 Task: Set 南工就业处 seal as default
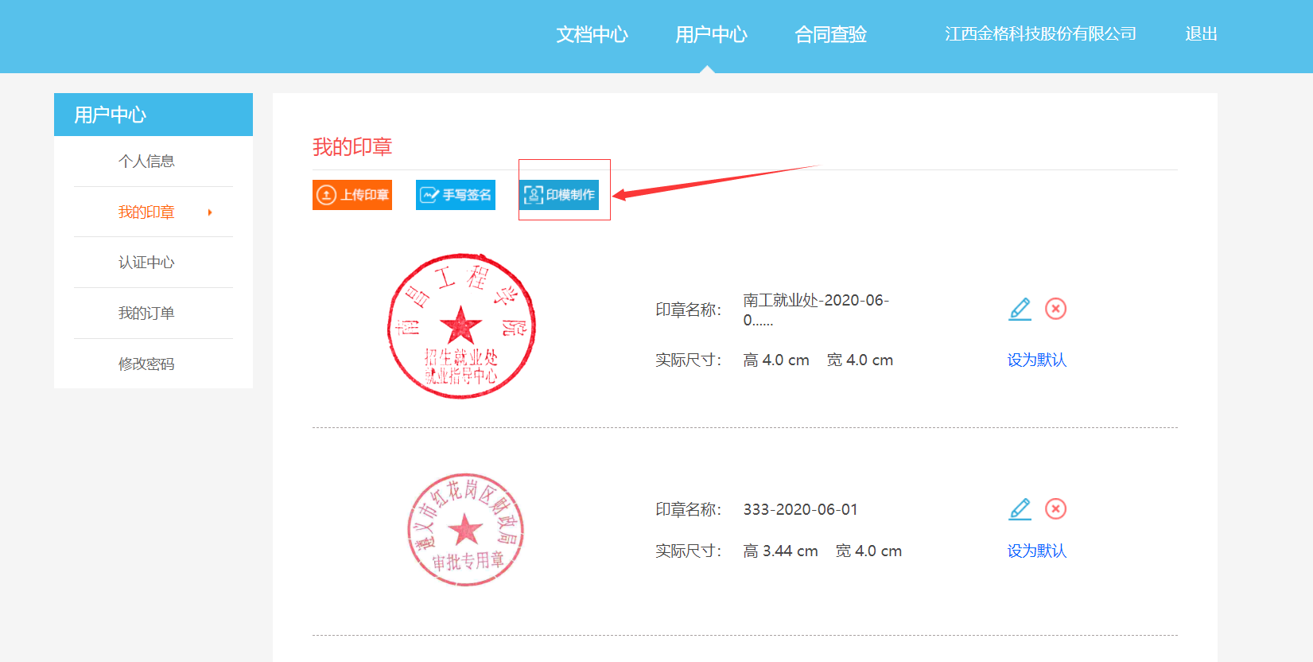coord(1036,360)
